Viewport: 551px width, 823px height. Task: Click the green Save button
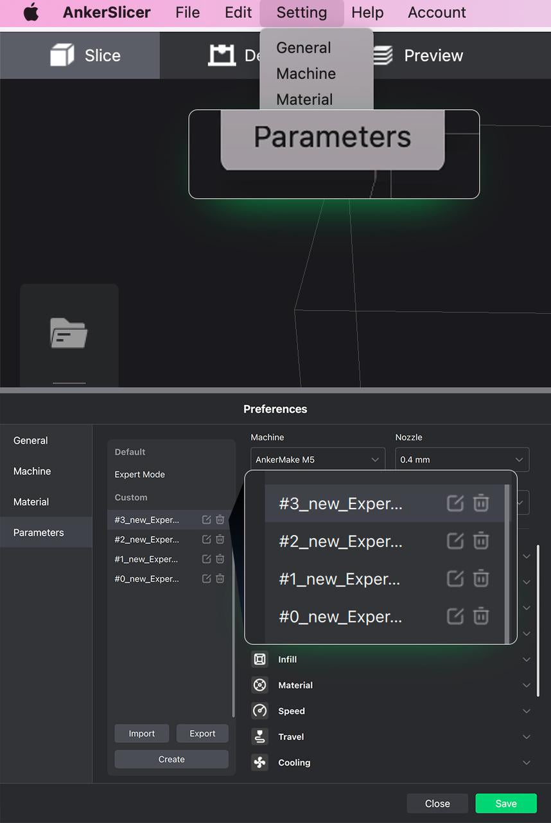506,804
